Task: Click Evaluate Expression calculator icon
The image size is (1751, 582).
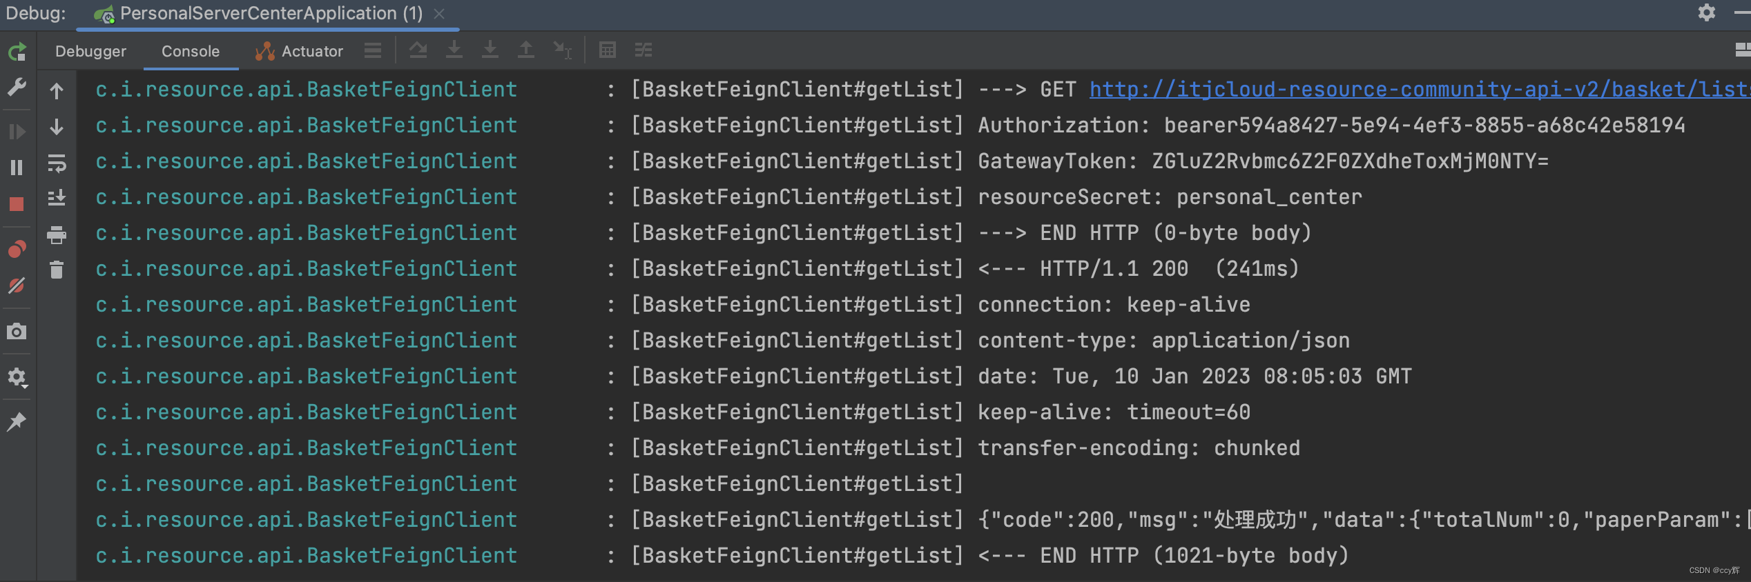Action: tap(608, 50)
